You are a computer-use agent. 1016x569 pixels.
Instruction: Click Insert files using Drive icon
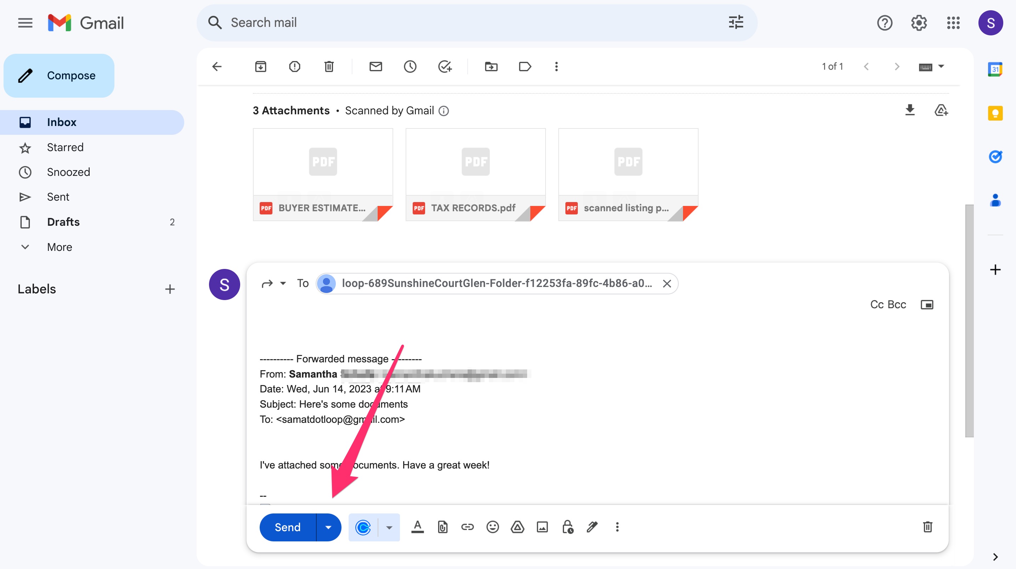click(517, 527)
